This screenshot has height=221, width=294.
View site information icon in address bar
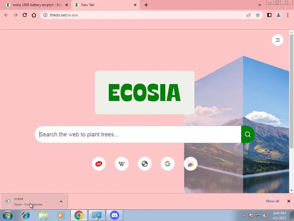tap(45, 15)
